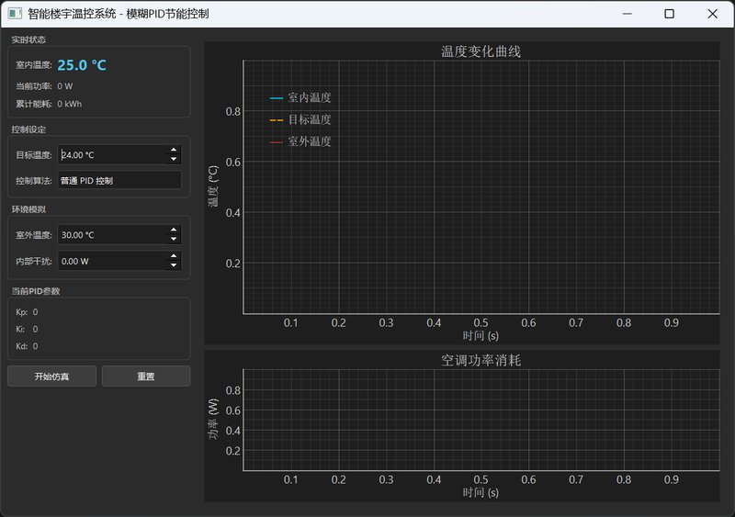Viewport: 735px width, 517px height.
Task: Decrease 目标温度 with the down arrow
Action: (x=174, y=160)
